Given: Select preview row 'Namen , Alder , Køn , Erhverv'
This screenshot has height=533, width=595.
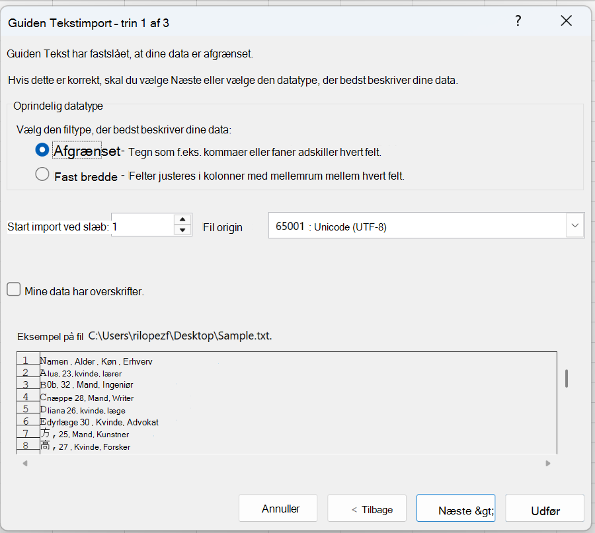Looking at the screenshot, I should coord(96,361).
